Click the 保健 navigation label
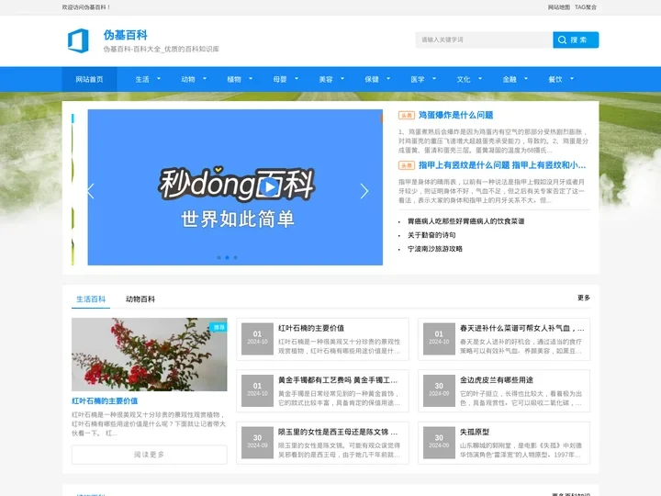The image size is (661, 496). 372,79
